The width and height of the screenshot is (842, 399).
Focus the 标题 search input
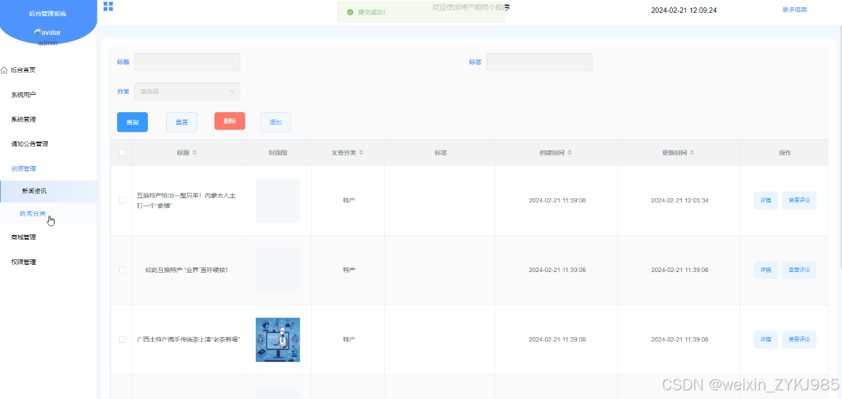187,62
